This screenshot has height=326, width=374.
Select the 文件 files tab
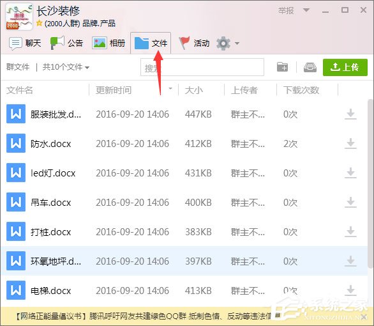(x=151, y=43)
